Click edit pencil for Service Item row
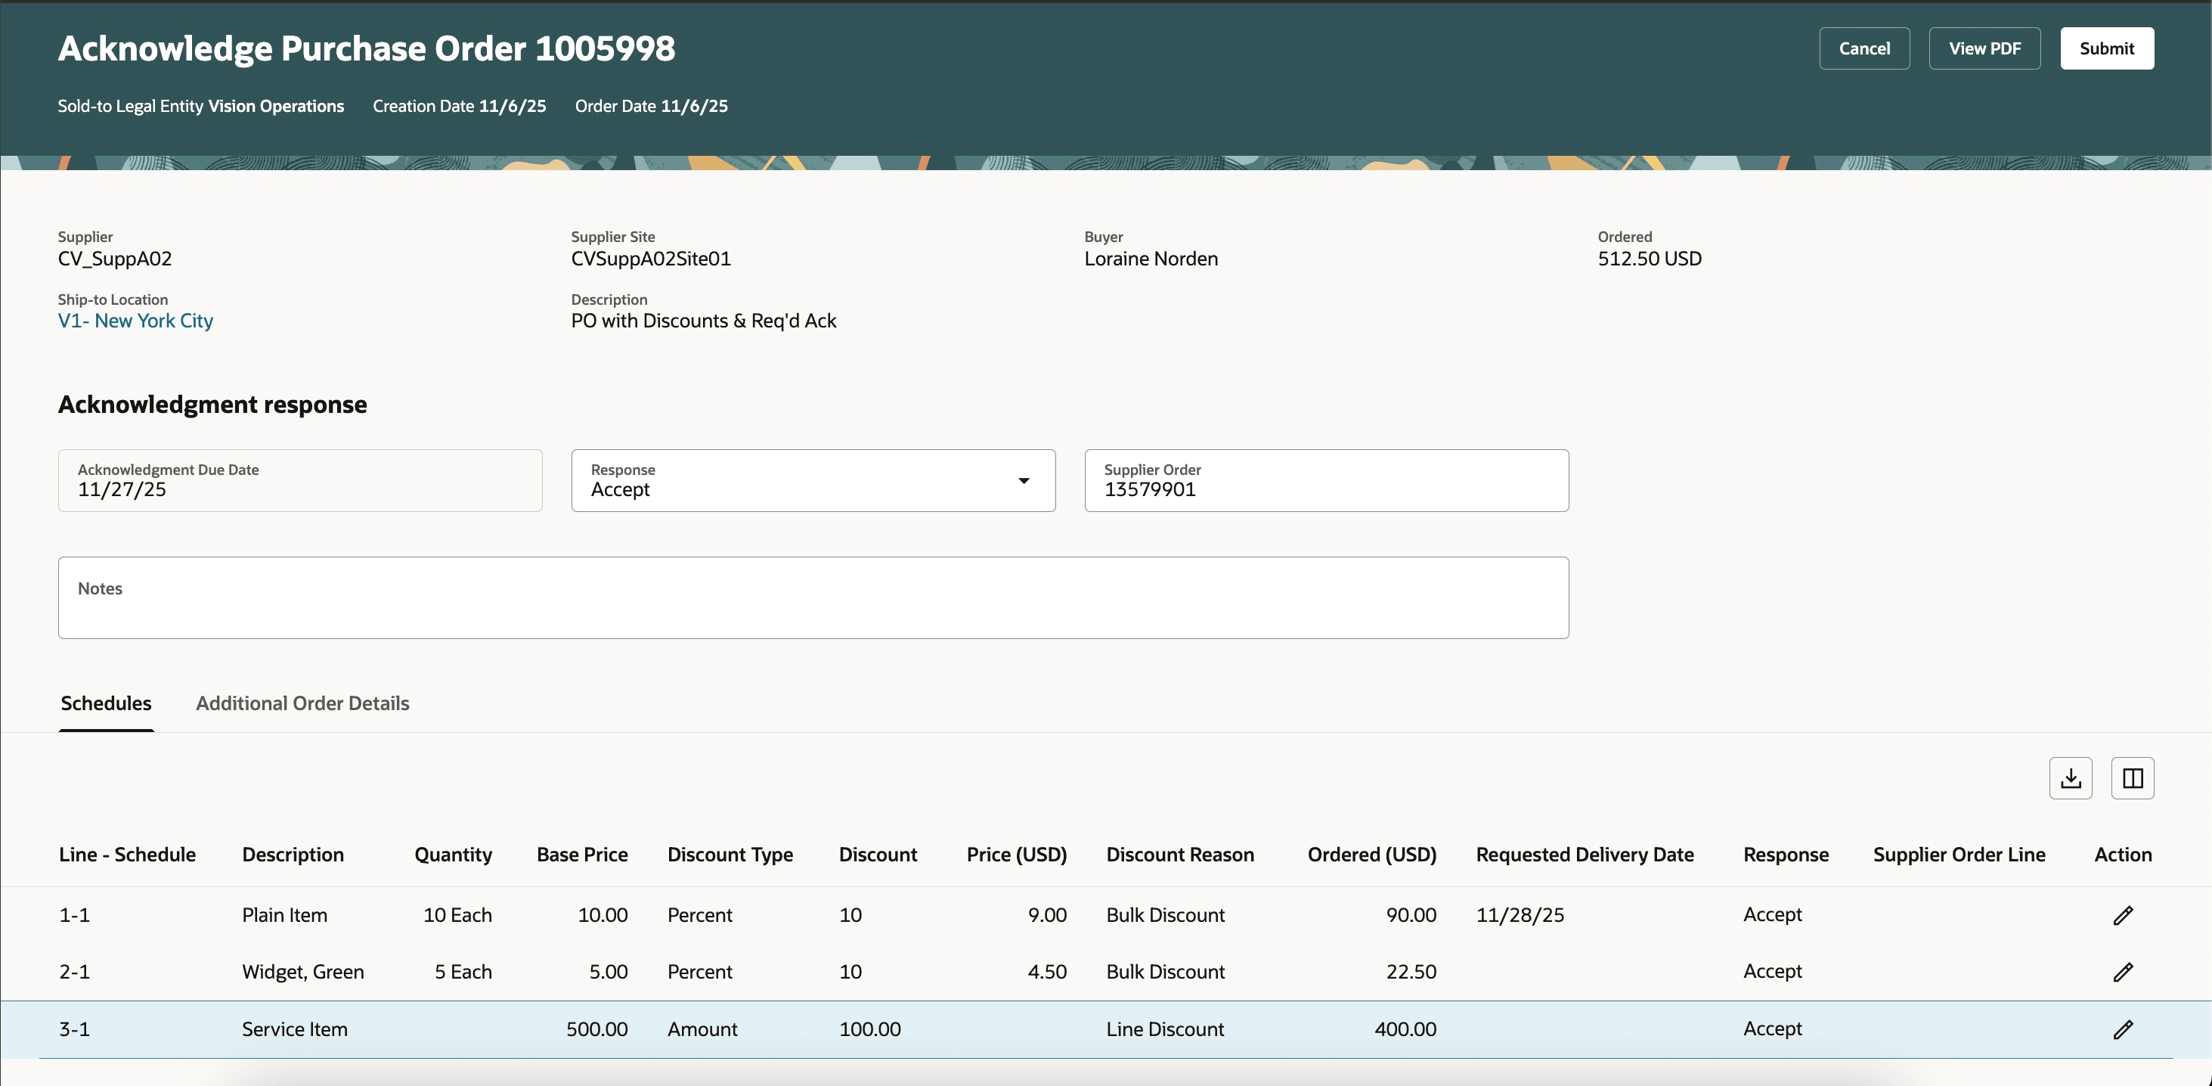This screenshot has width=2212, height=1086. tap(2123, 1029)
